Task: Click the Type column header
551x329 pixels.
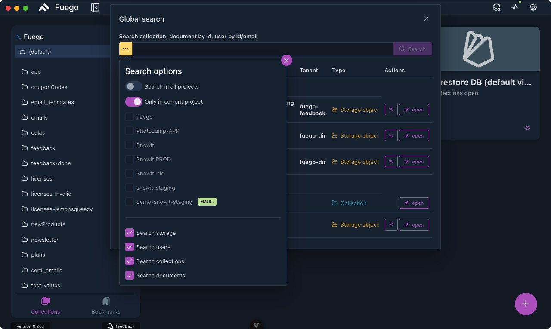Action: (339, 71)
